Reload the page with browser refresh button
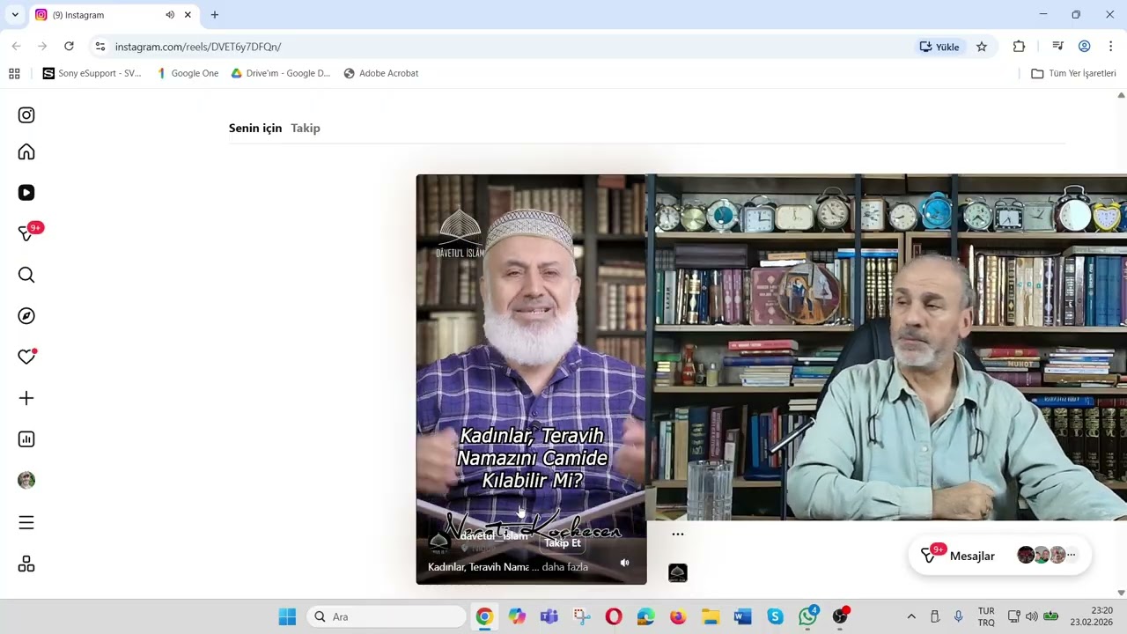This screenshot has height=634, width=1127. [x=69, y=47]
